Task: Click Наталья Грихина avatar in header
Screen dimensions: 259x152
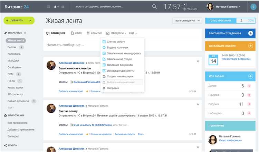Action: (210, 7)
